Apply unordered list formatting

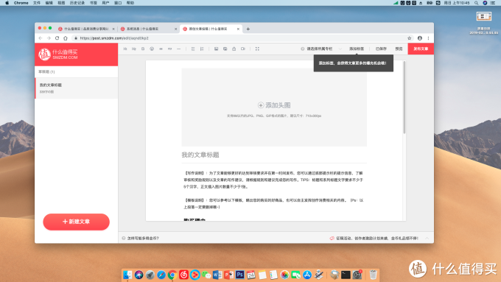pos(193,49)
